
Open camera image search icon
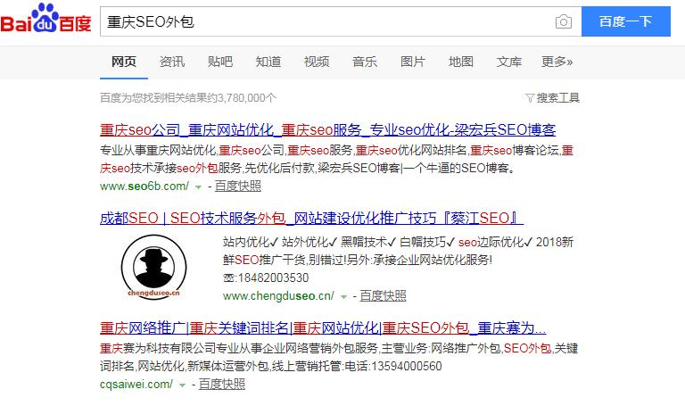coord(564,21)
